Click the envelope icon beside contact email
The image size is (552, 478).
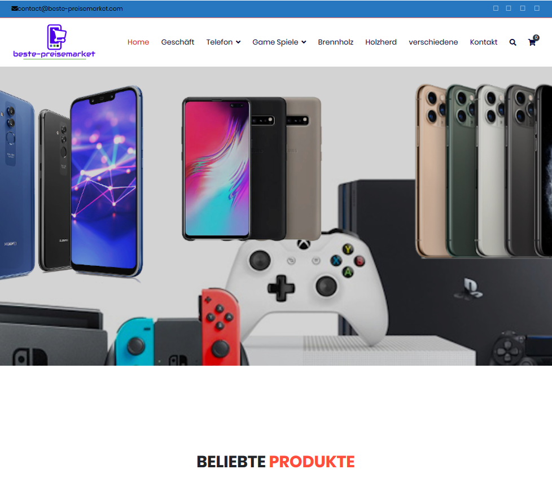click(x=15, y=8)
